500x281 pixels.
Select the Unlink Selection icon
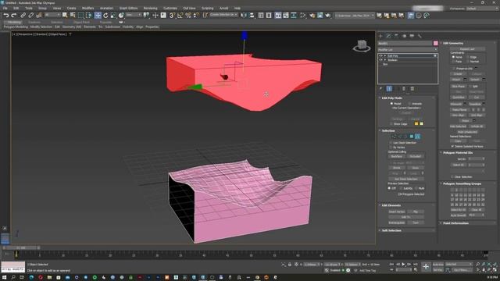[31, 16]
